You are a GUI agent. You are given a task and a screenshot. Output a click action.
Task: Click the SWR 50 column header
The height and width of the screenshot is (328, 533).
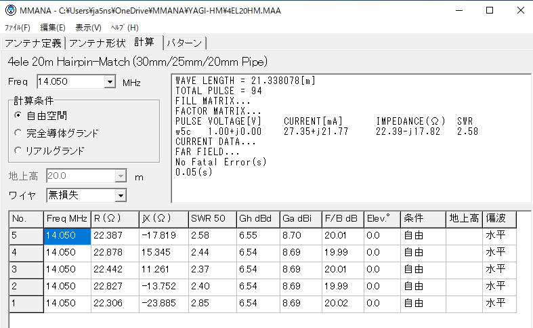pyautogui.click(x=211, y=220)
